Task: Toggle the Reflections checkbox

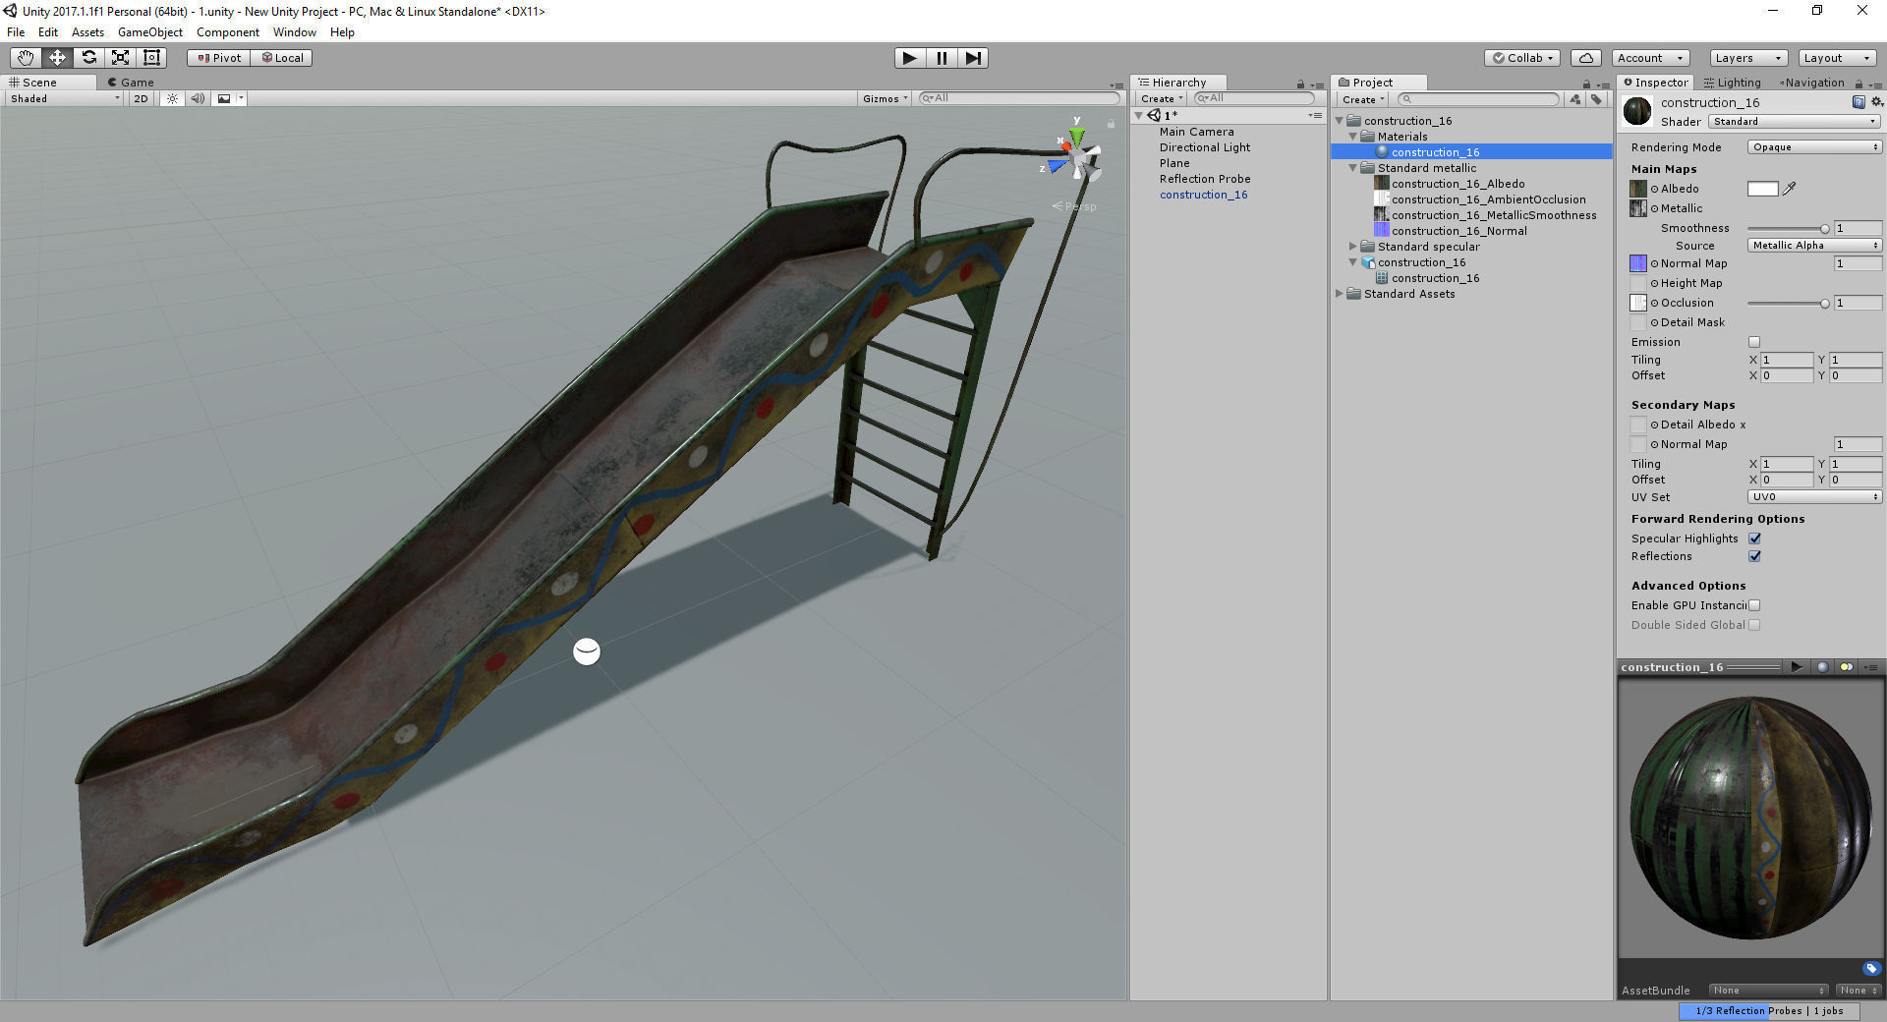Action: (1754, 556)
